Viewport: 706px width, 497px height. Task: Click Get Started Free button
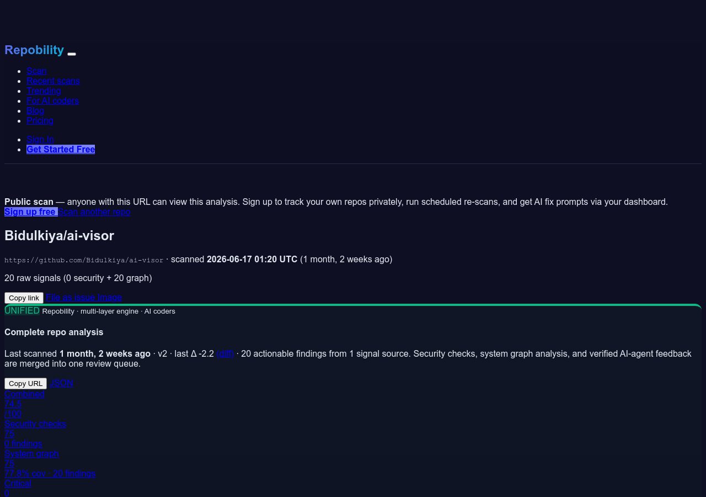(x=61, y=149)
